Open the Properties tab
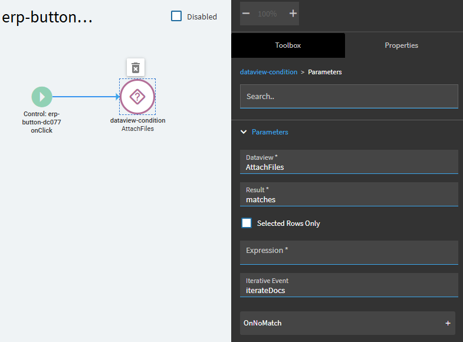The image size is (463, 342). click(x=402, y=45)
